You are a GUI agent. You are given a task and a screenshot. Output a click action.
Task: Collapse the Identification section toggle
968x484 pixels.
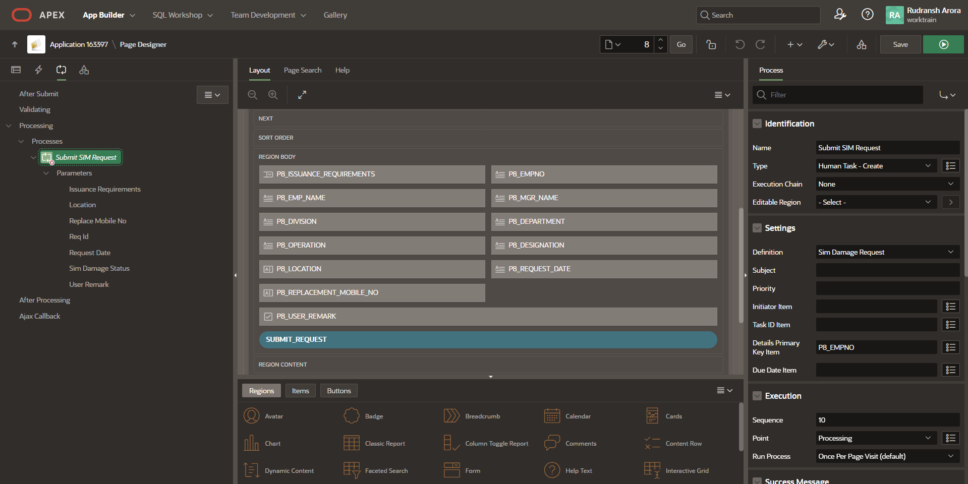pyautogui.click(x=757, y=124)
